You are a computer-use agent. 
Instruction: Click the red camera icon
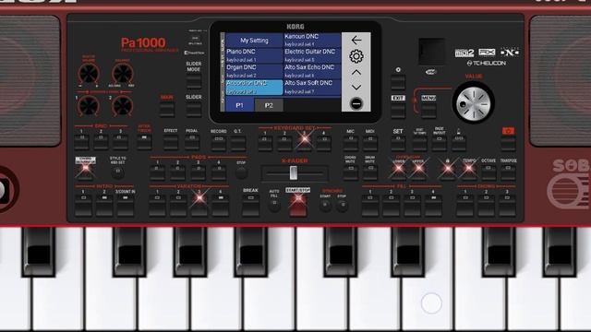[x=508, y=131]
